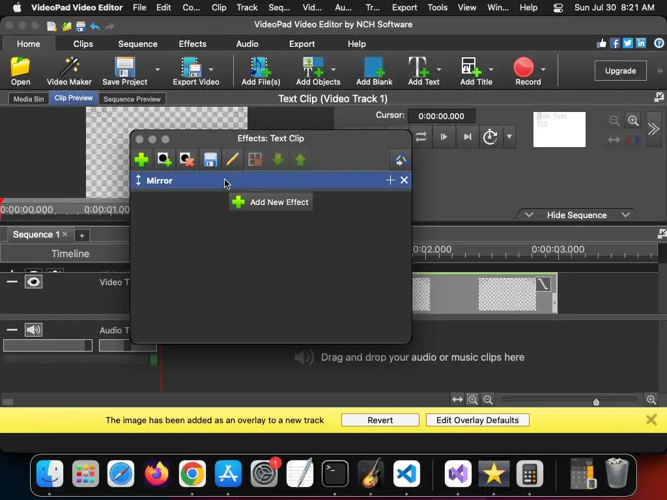Open Google Chrome from the Dock

(192, 473)
